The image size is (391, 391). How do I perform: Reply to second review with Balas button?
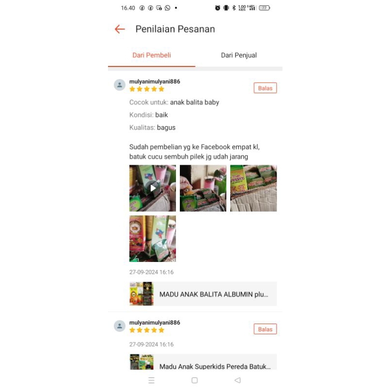coord(265,329)
